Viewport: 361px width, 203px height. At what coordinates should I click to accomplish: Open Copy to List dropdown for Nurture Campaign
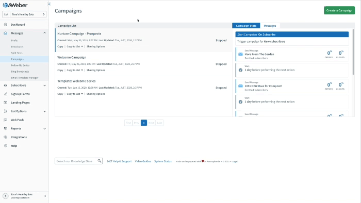(75, 46)
